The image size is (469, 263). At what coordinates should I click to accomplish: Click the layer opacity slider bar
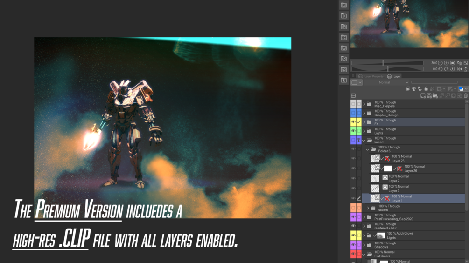pos(434,82)
